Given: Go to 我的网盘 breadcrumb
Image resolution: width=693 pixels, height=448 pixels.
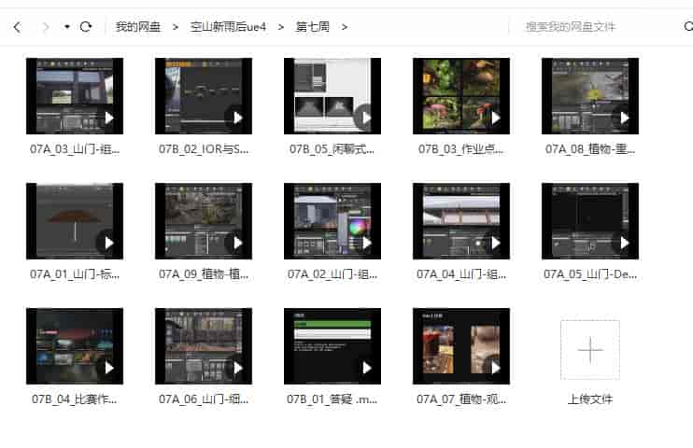Looking at the screenshot, I should [x=138, y=27].
